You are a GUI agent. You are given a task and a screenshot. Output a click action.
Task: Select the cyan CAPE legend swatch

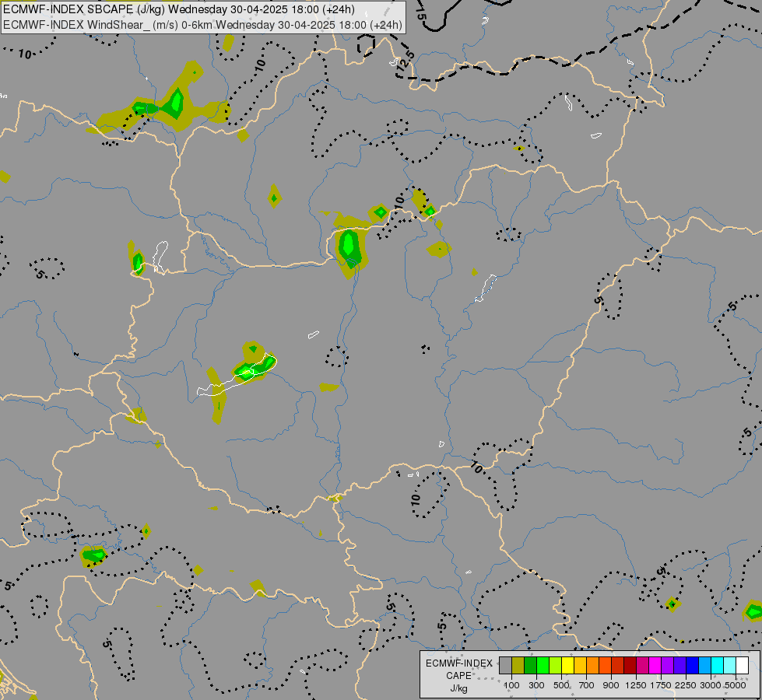[717, 666]
